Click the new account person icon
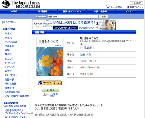Screen dimensions: 145x118 (128, 7)
